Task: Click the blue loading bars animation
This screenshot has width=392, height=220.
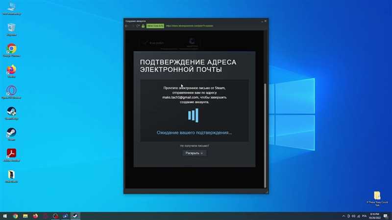Action: [193, 115]
